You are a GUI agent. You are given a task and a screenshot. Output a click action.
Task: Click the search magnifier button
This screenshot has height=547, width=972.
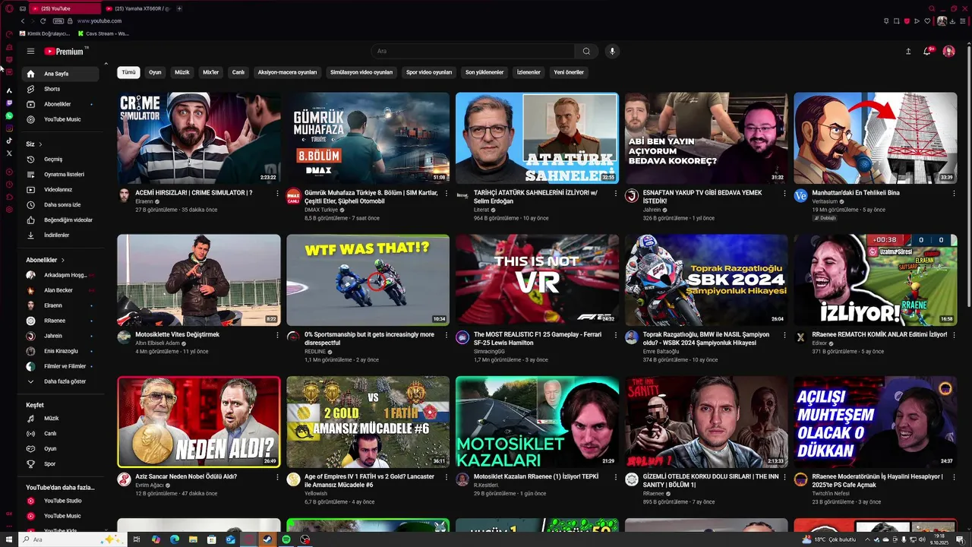[586, 51]
